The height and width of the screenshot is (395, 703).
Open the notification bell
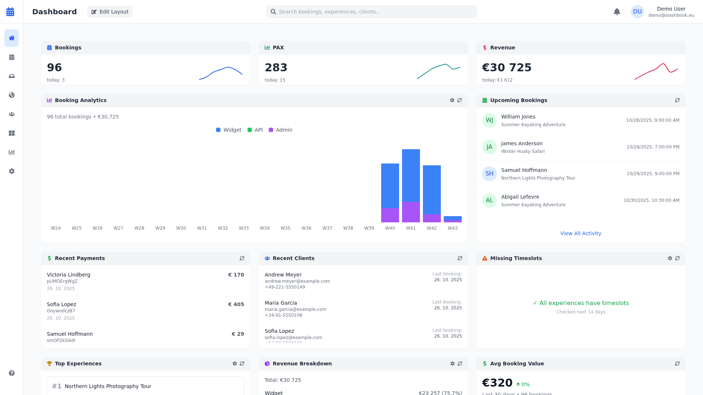pyautogui.click(x=617, y=11)
